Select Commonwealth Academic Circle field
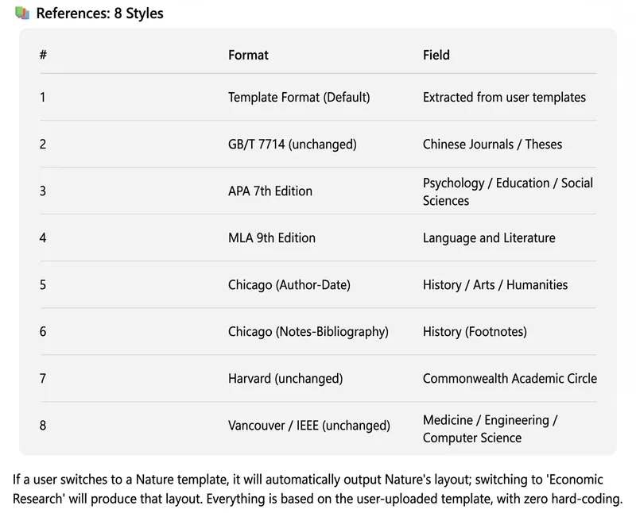 tap(510, 379)
